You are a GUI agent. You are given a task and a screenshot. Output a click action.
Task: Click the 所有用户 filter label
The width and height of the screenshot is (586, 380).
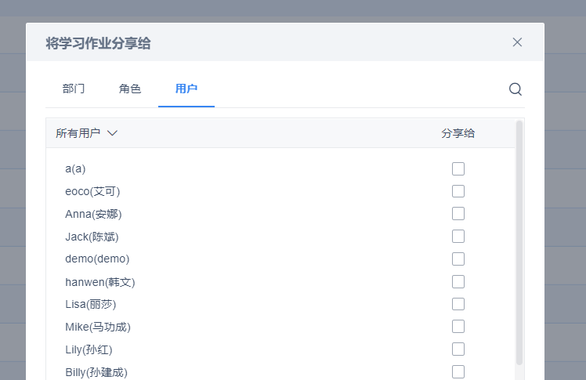pyautogui.click(x=78, y=133)
